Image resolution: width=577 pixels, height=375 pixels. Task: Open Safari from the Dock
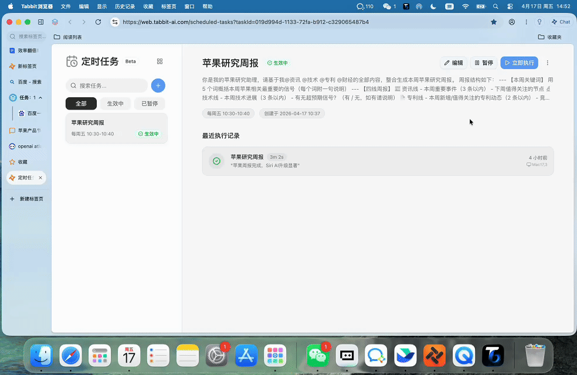[x=70, y=355]
